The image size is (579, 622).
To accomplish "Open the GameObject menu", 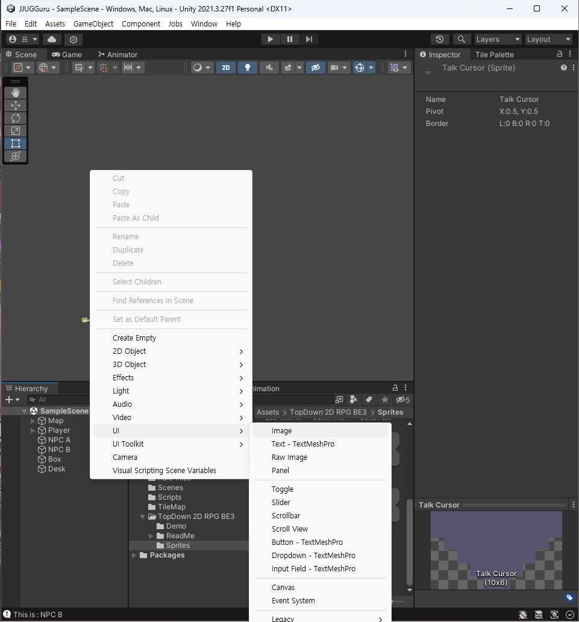I will coord(93,24).
